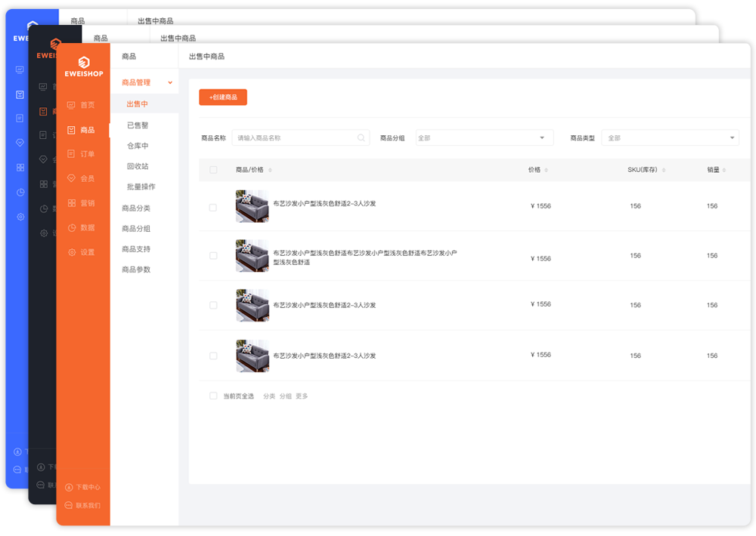Click the EWEISHOP logo in orange sidebar

pos(84,66)
